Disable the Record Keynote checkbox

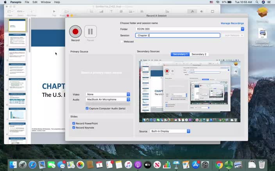(x=74, y=128)
